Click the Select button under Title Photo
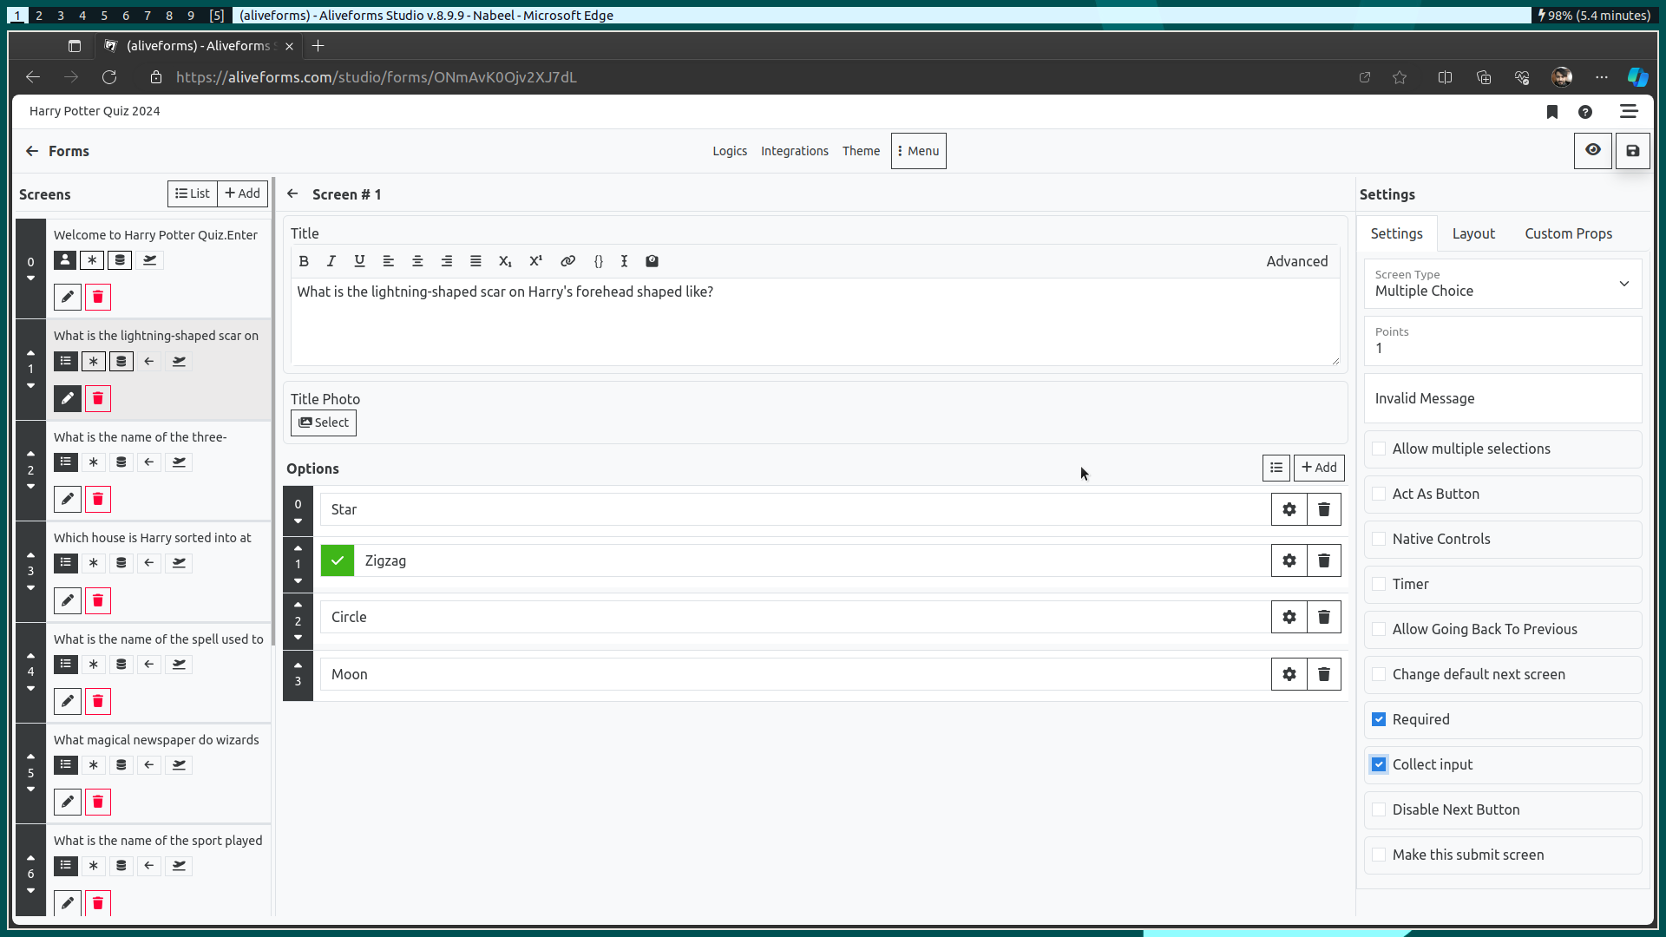The image size is (1666, 937). (x=323, y=423)
